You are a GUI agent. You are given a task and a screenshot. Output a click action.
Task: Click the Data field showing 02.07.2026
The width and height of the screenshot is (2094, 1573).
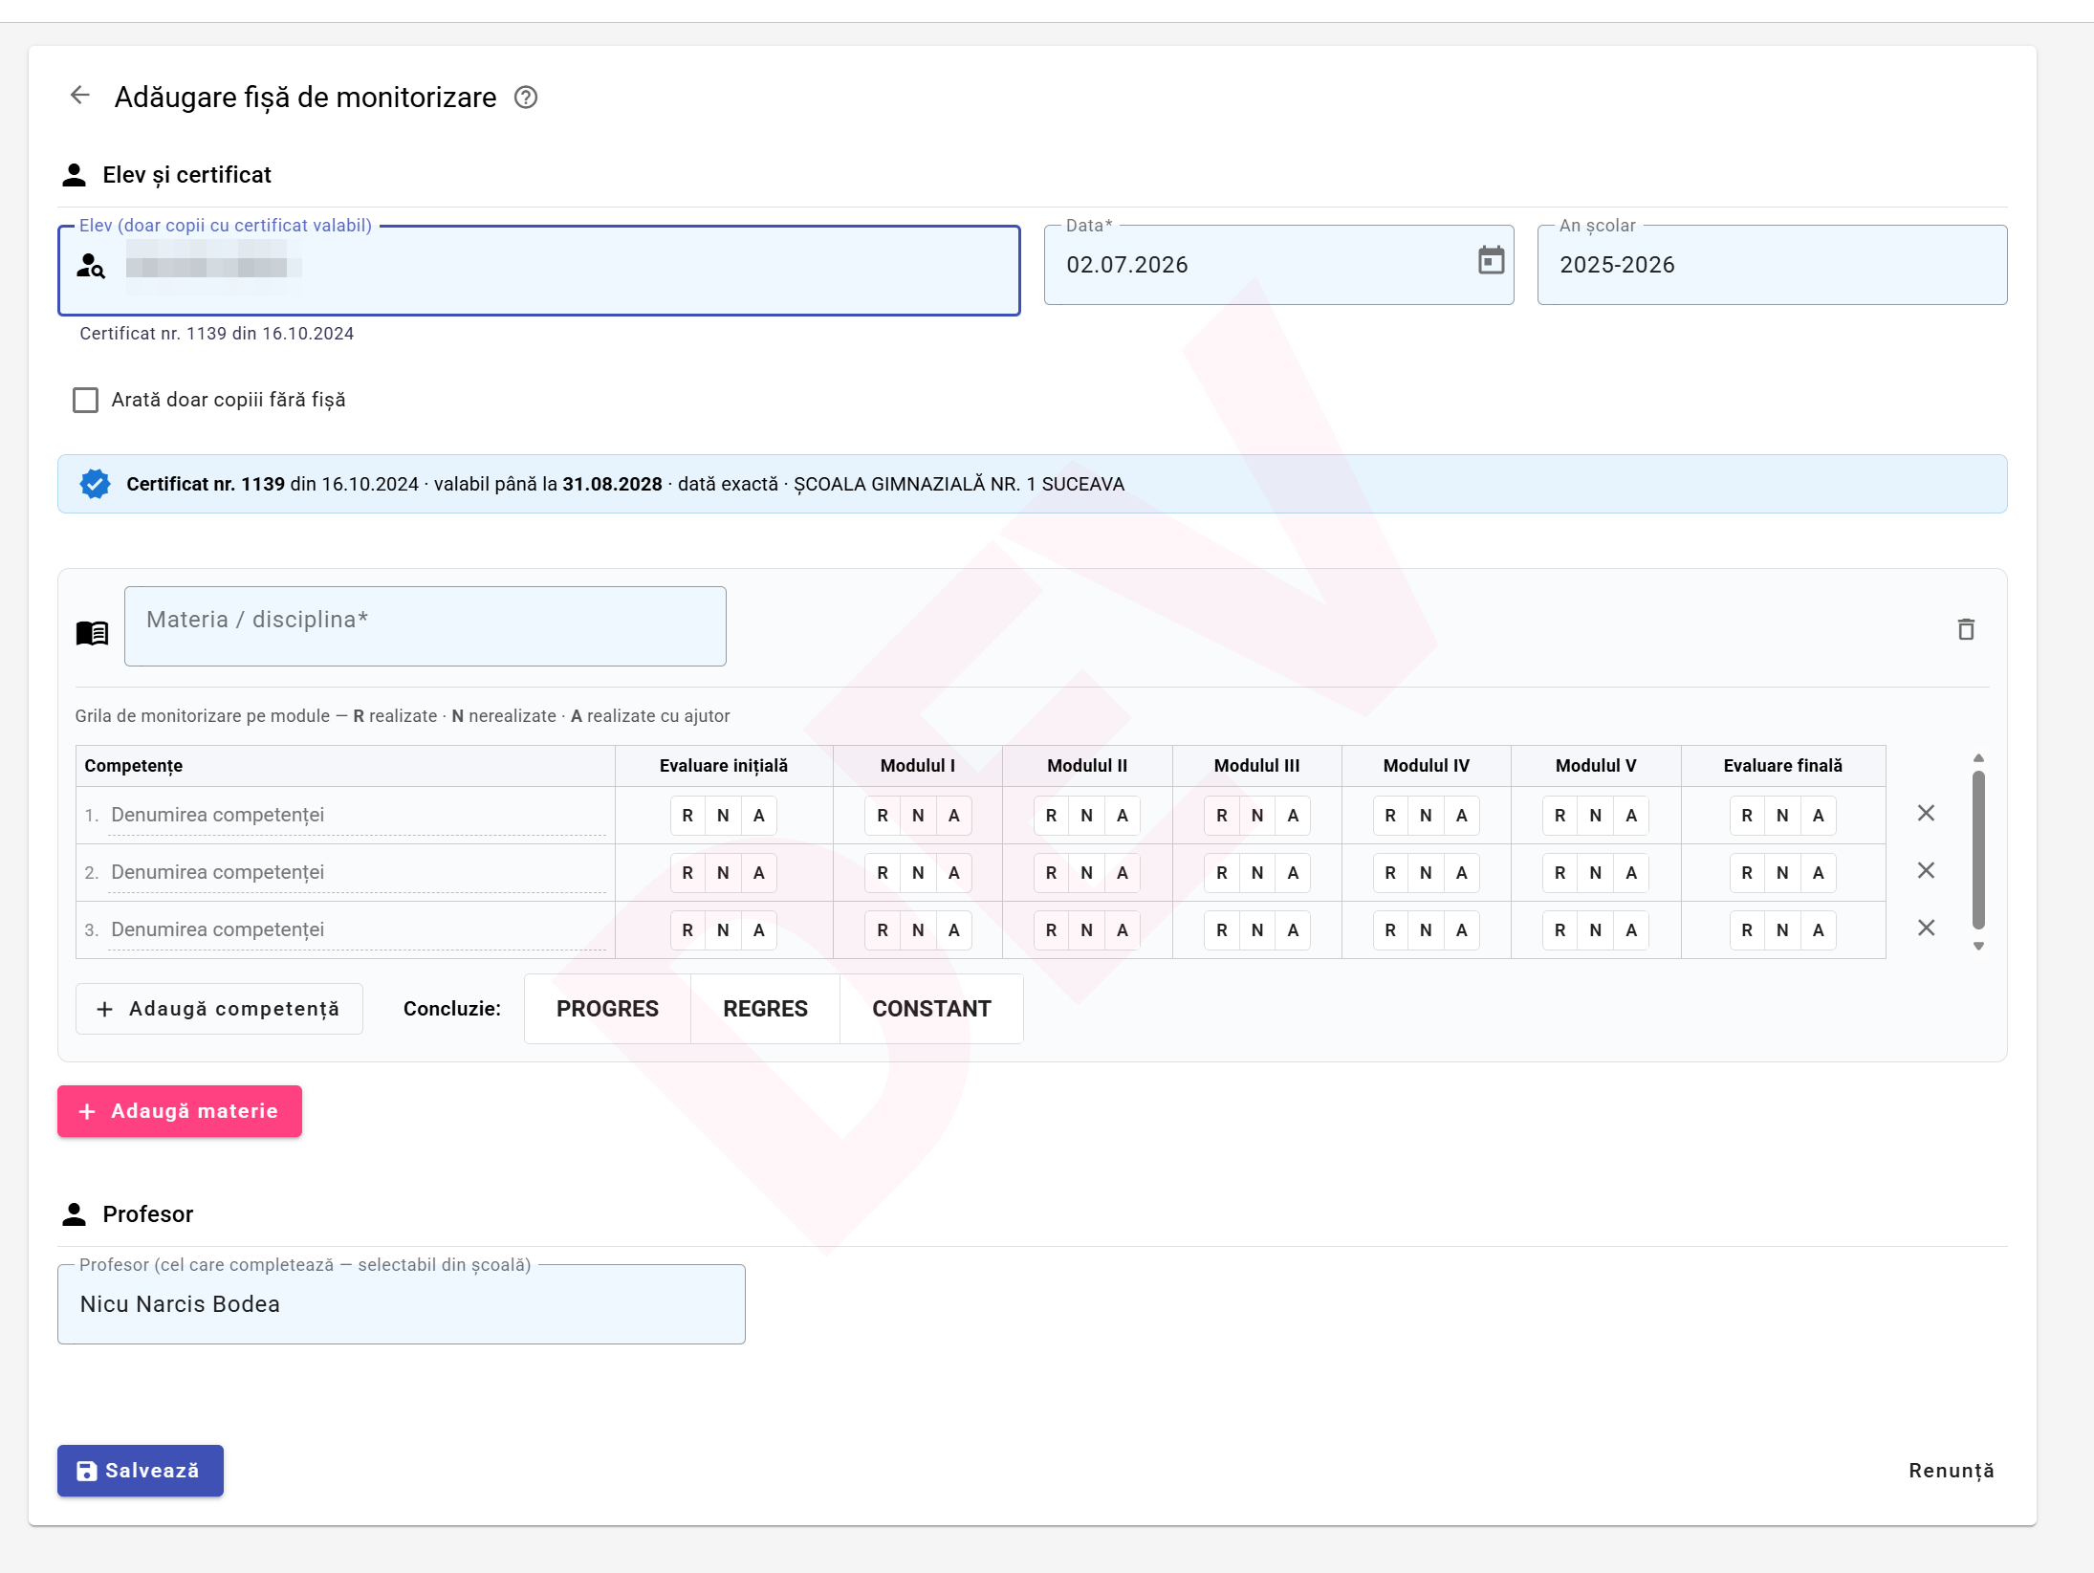1278,265
